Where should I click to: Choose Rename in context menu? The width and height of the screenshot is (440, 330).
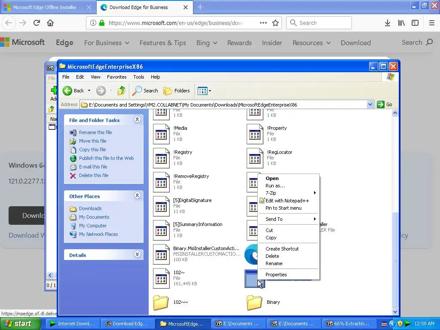pos(288,263)
